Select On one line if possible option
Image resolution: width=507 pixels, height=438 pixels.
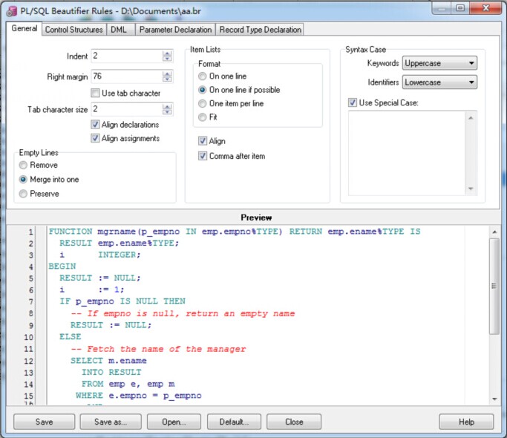(x=202, y=90)
